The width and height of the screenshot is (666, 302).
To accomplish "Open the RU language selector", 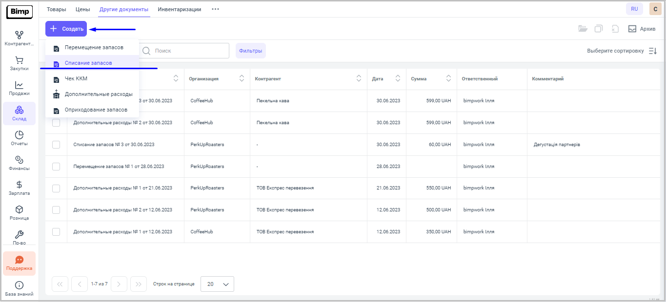I will [634, 9].
